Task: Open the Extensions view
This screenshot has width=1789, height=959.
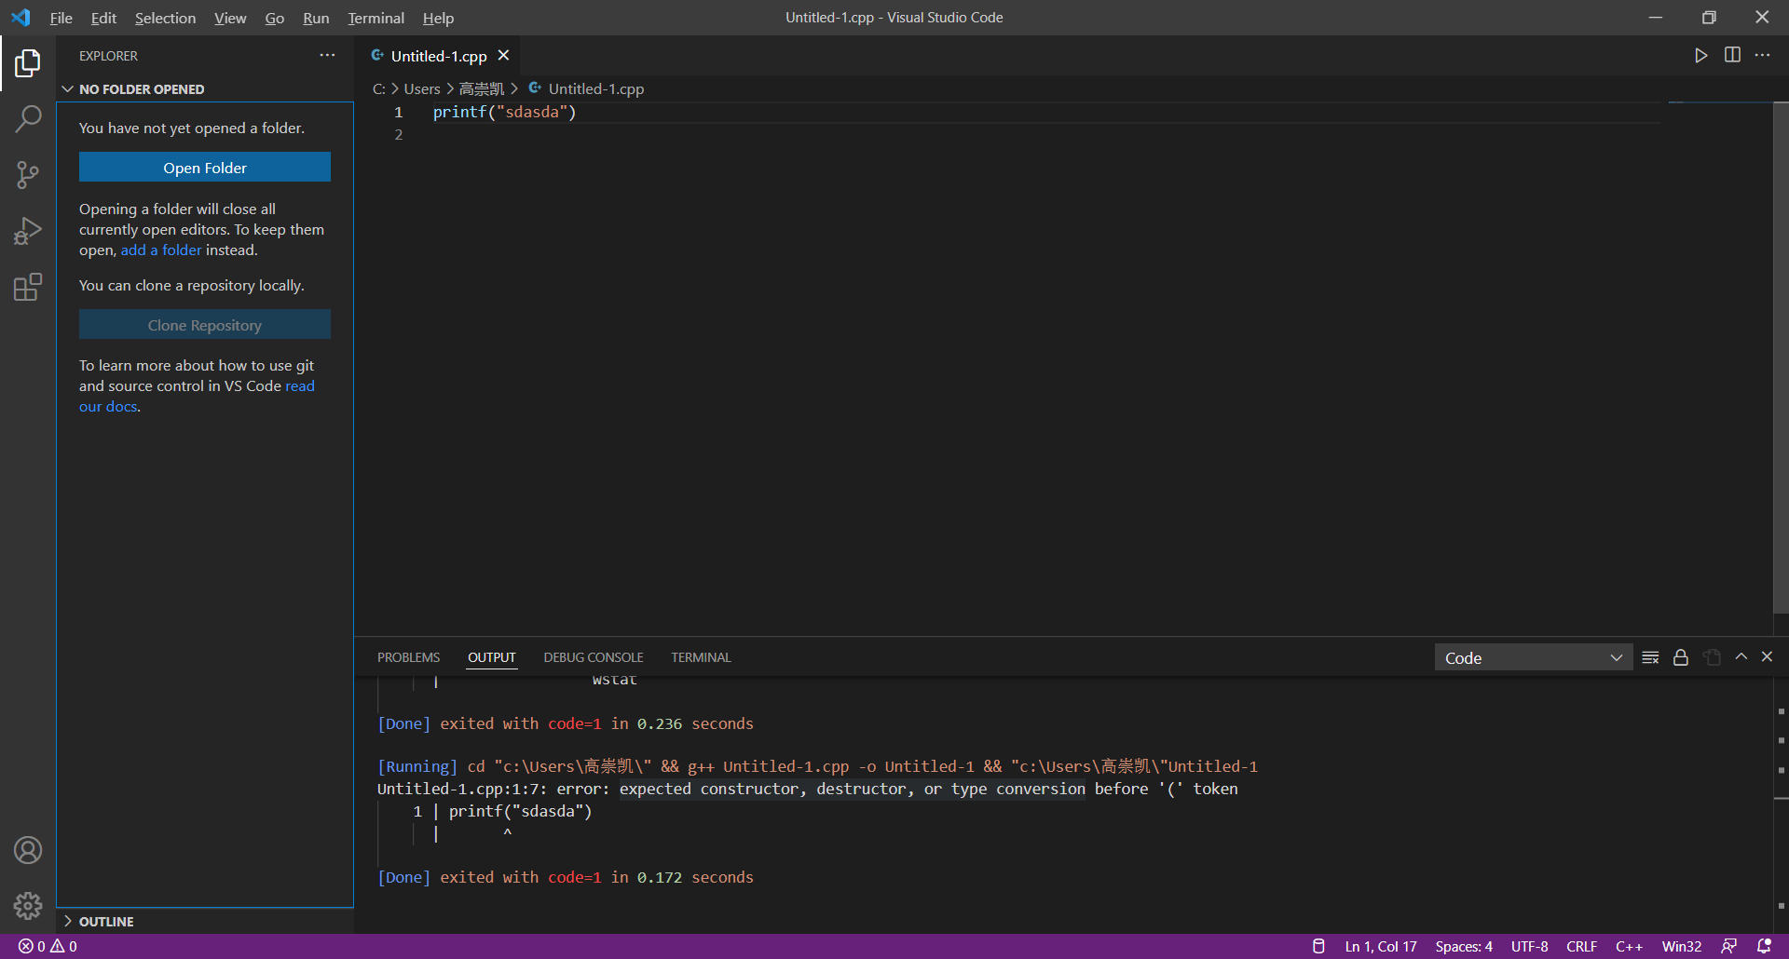Action: [28, 287]
